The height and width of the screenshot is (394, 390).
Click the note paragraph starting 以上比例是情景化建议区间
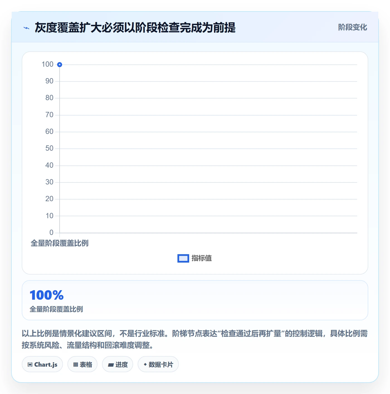click(x=195, y=339)
